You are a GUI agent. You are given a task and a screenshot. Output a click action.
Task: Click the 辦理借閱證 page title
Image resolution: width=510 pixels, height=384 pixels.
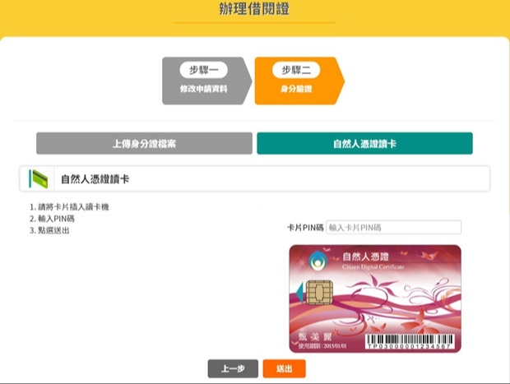click(x=254, y=10)
